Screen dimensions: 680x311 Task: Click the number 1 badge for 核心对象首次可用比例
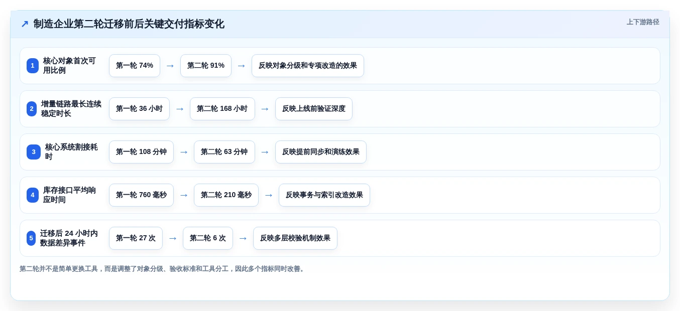pos(33,66)
